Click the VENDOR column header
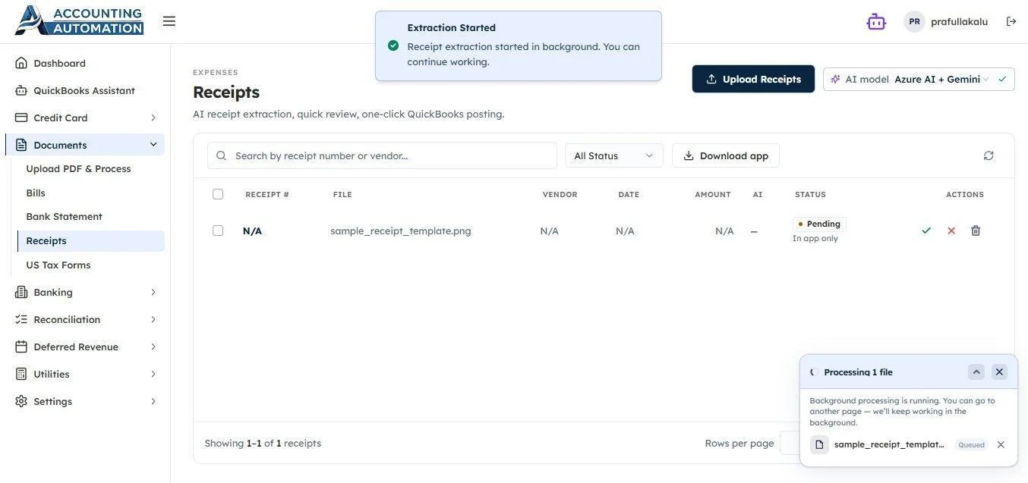The width and height of the screenshot is (1028, 483). click(x=560, y=195)
